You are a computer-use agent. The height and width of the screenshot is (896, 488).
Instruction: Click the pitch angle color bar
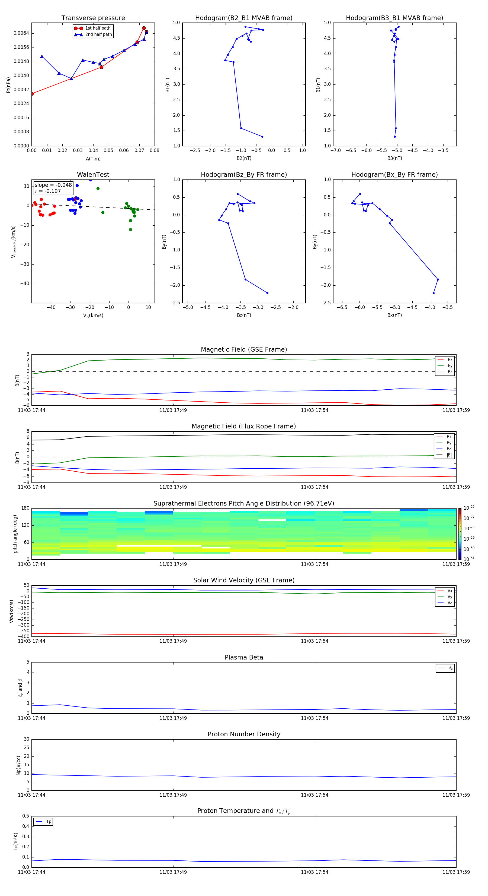[460, 534]
